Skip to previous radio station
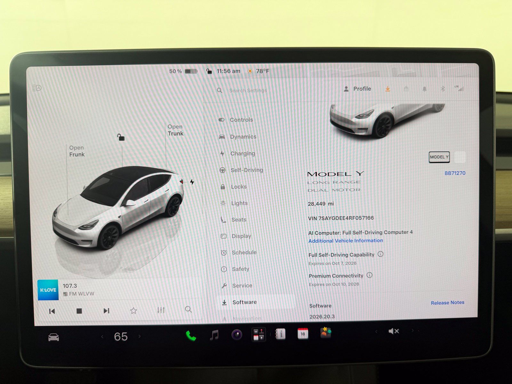Viewport: 512px width, 384px height. click(52, 311)
